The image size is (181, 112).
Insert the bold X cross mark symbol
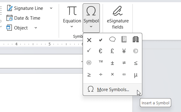pos(89,40)
